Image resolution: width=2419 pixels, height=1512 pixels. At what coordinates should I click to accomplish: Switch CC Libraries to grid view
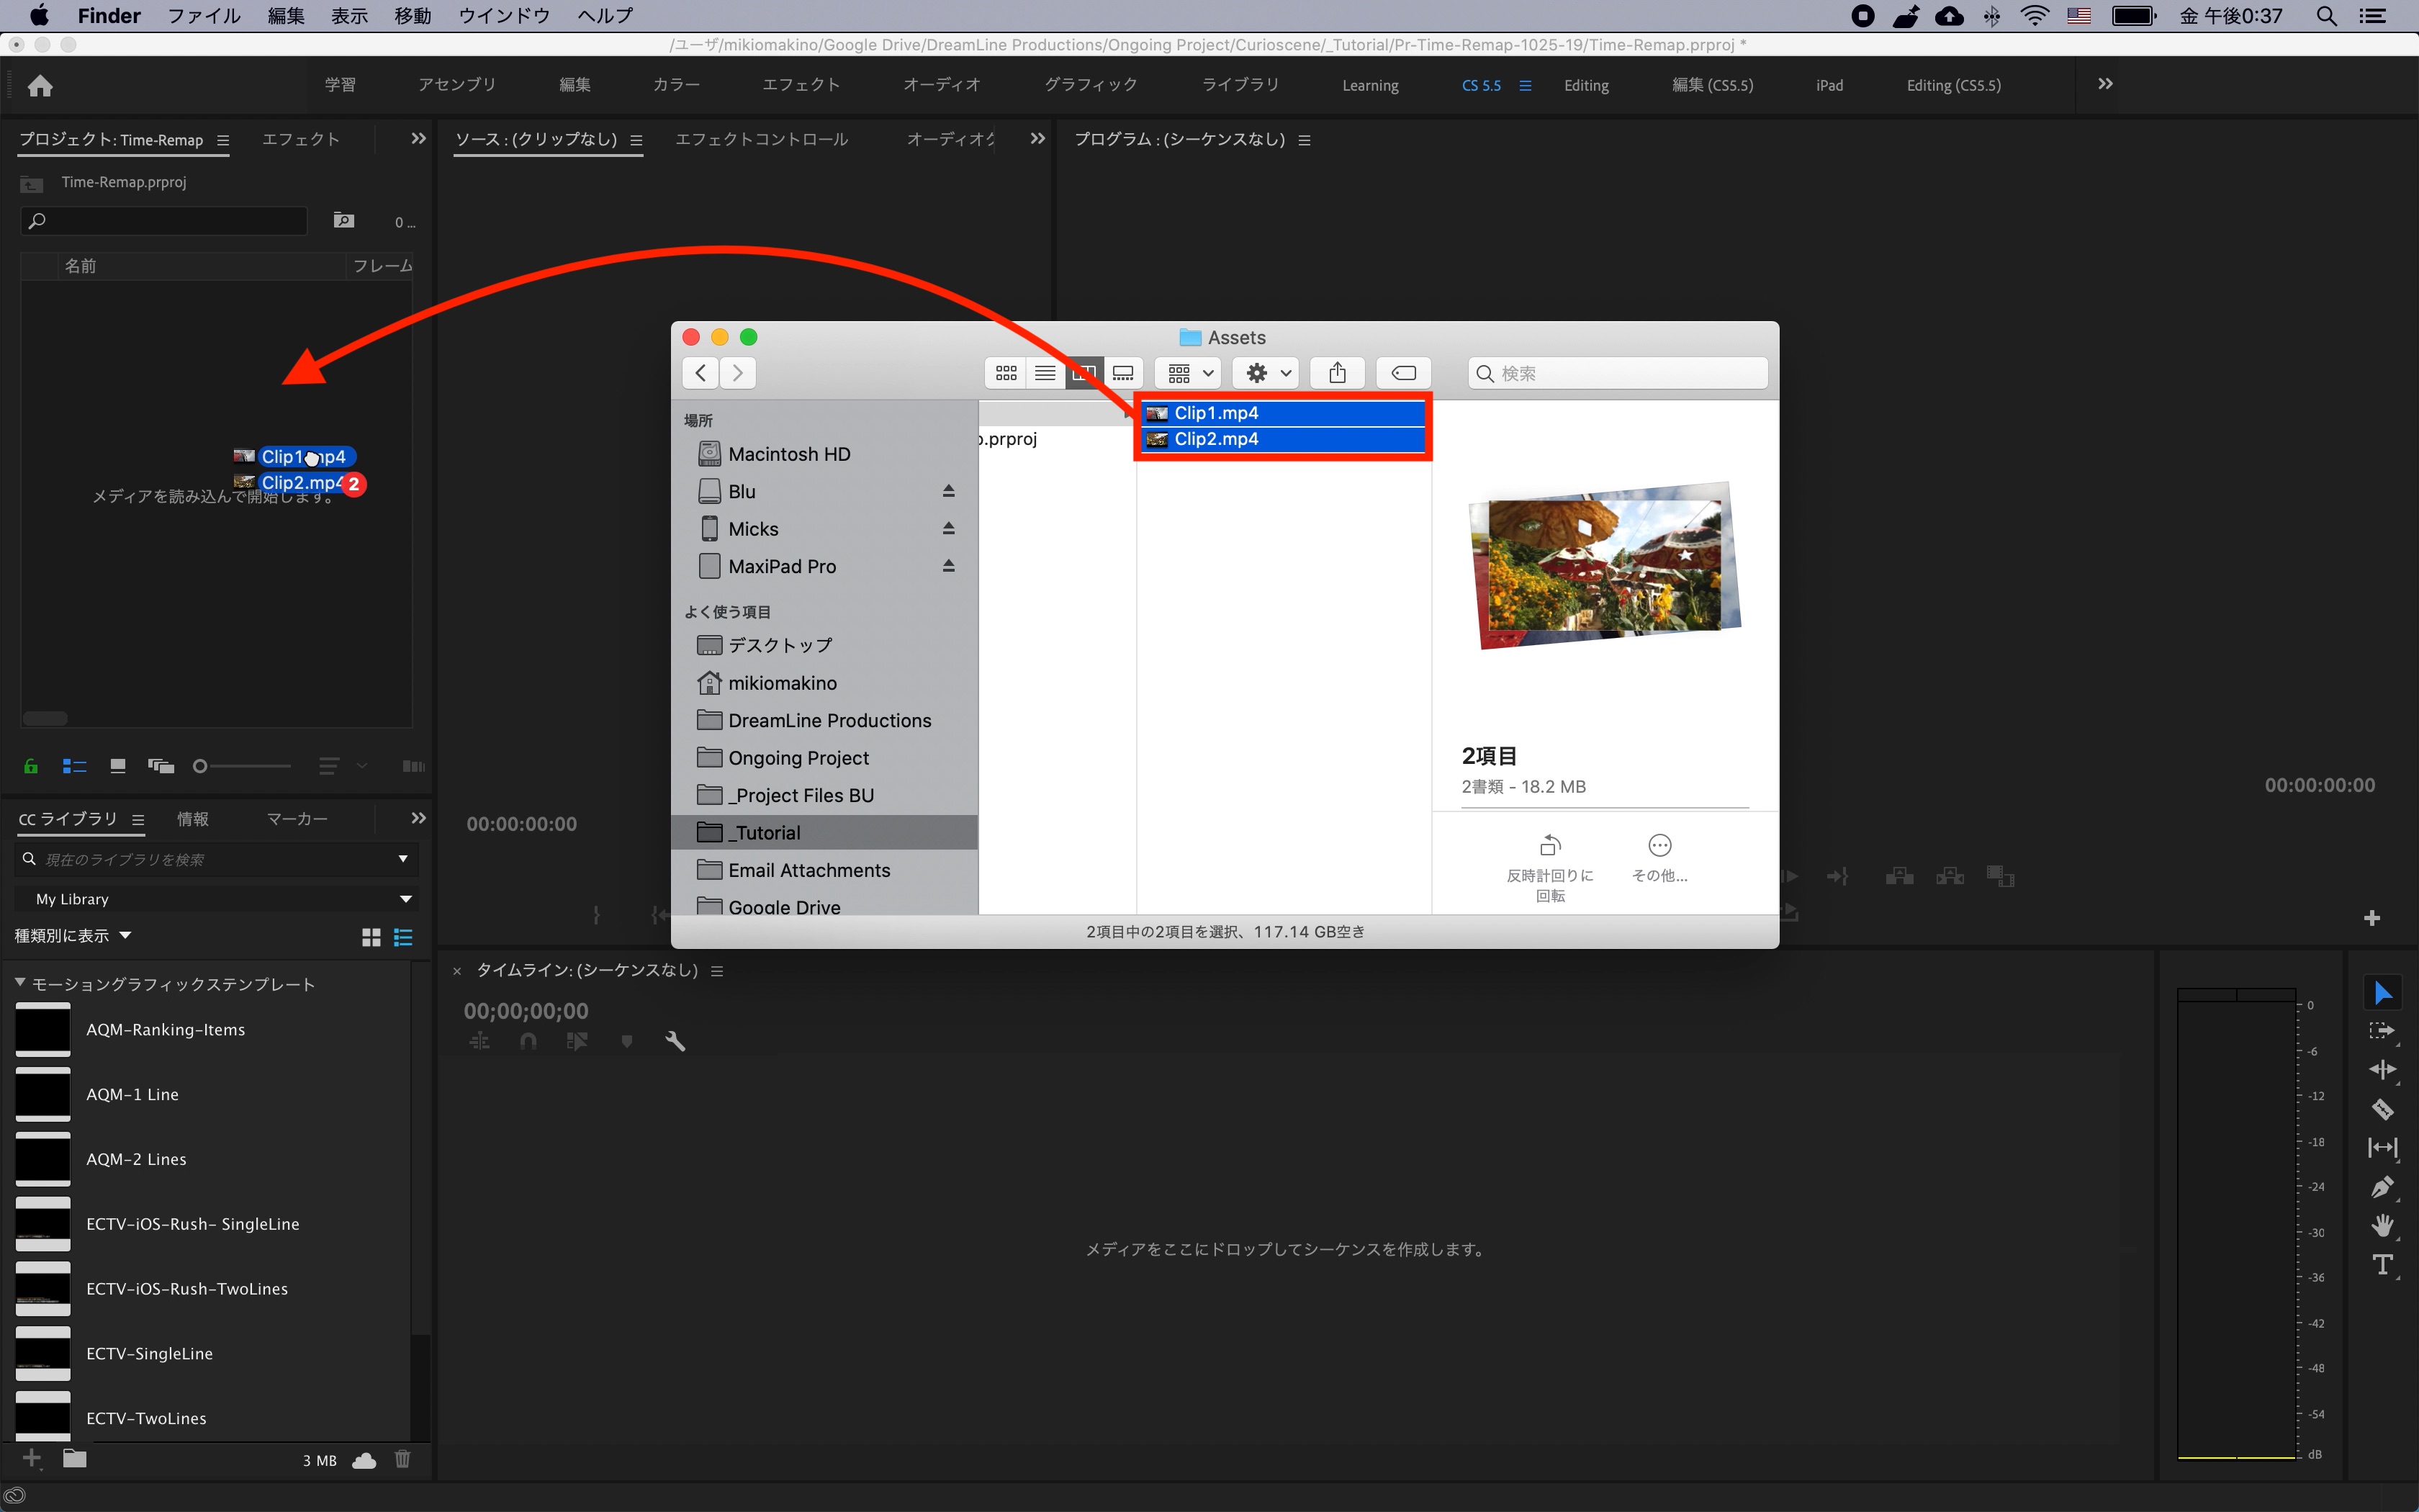pos(371,937)
